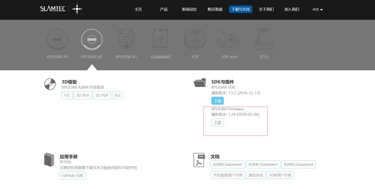Open the 中文 language dropdown
375x189 pixels.
(318, 10)
